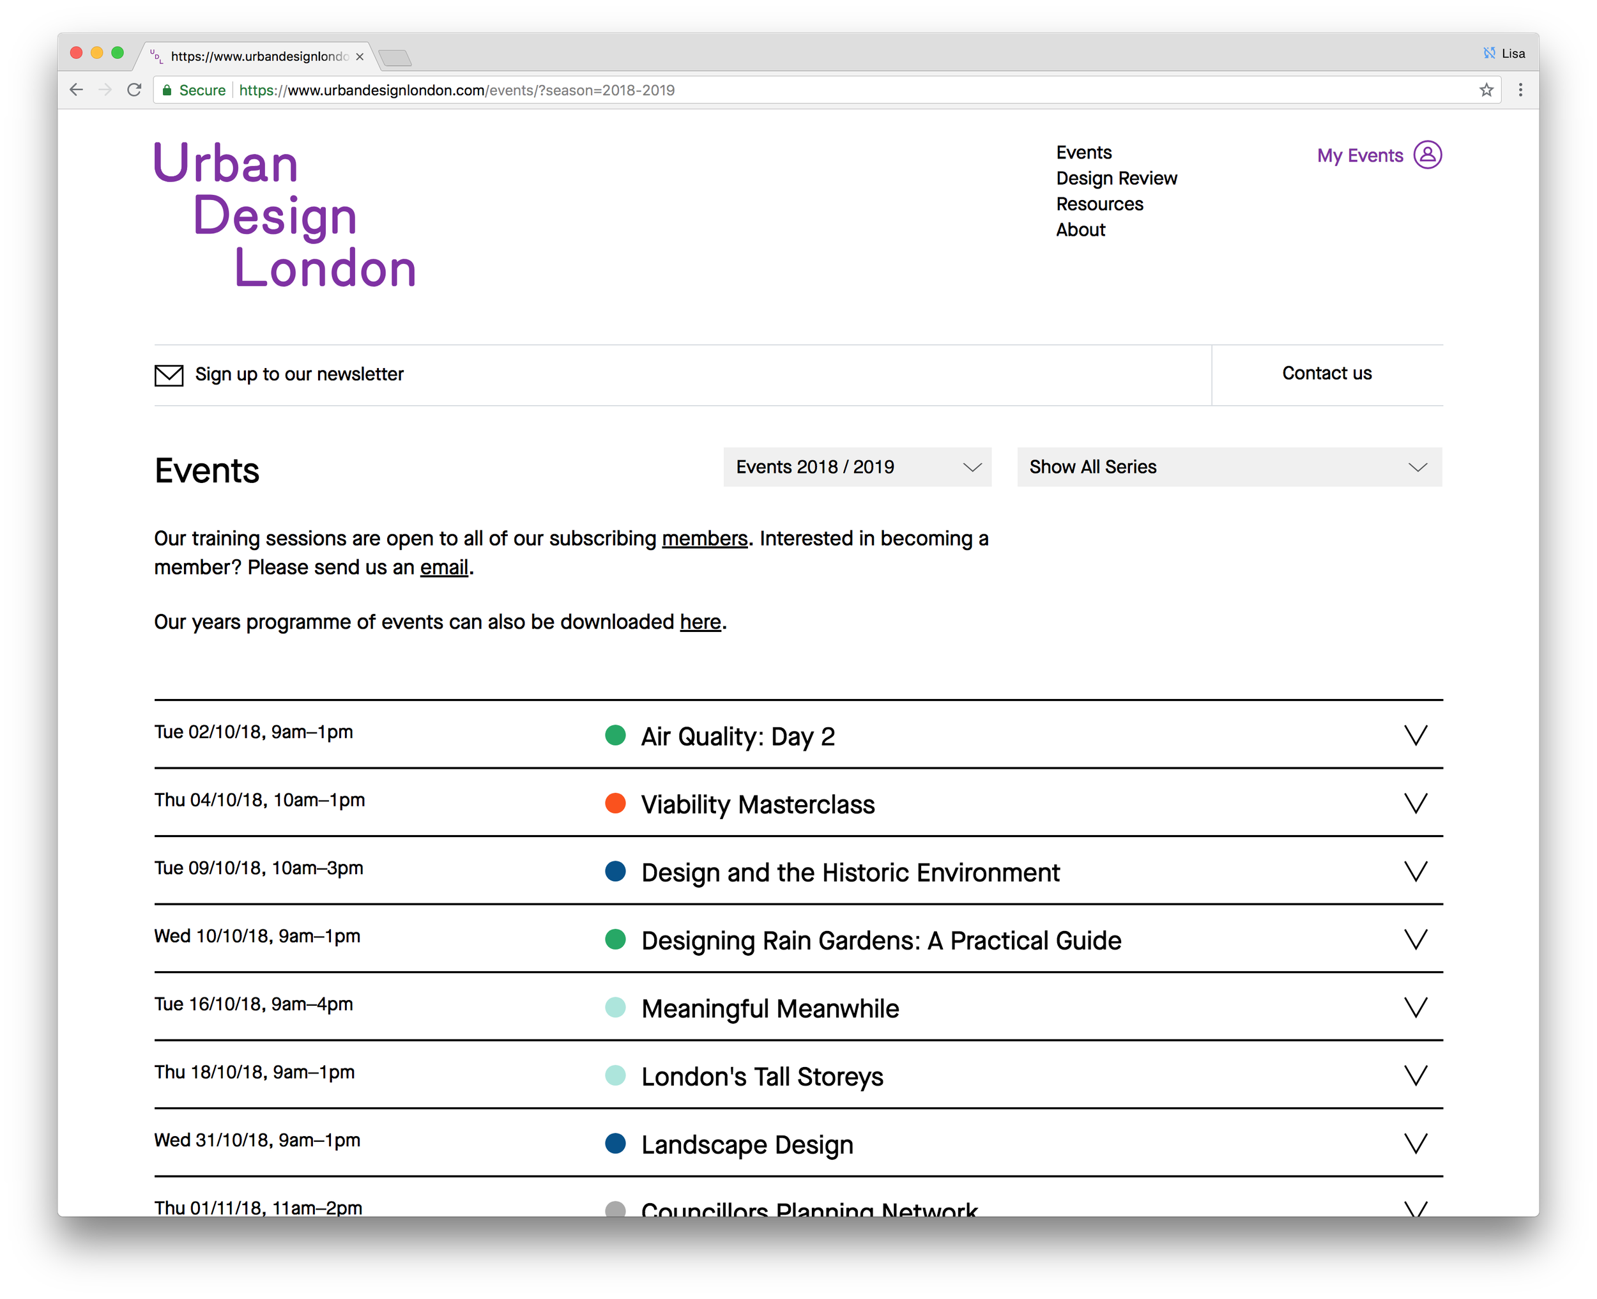Expand the London's Tall Storeys event row
The image size is (1597, 1299).
[x=1416, y=1075]
